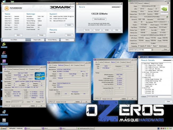Click the Demo button in 3DMark03
Screen dimensions: 173x130
[x=67, y=40]
